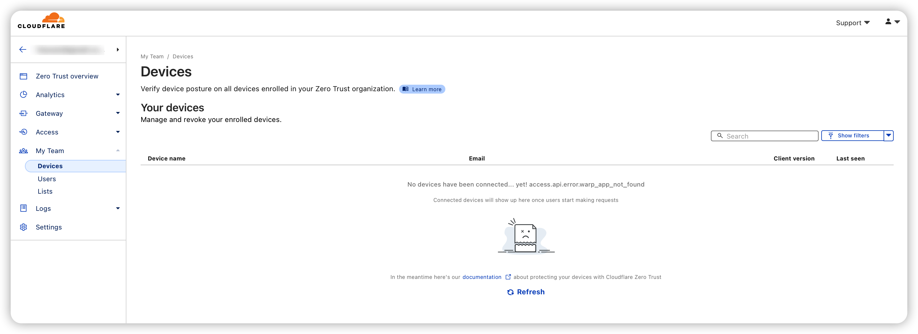Select Users in My Team submenu

pos(47,179)
